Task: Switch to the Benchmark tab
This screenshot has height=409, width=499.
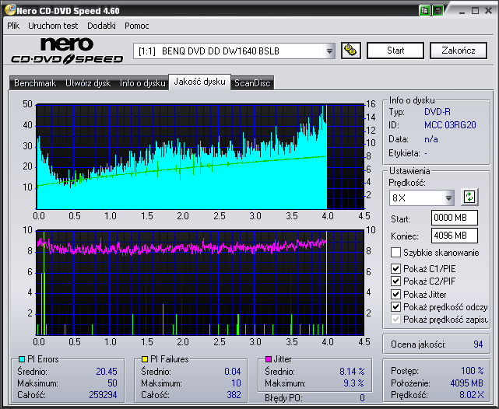Action: pyautogui.click(x=35, y=83)
